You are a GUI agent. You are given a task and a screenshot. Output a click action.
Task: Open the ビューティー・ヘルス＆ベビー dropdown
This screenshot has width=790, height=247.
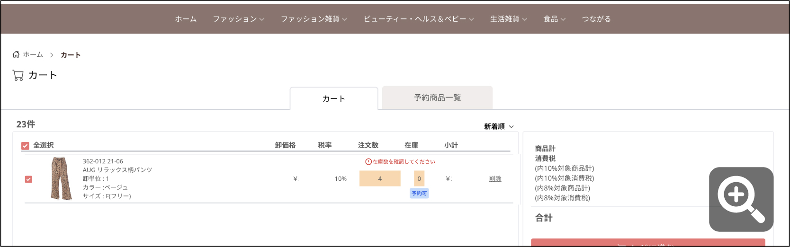pyautogui.click(x=419, y=19)
